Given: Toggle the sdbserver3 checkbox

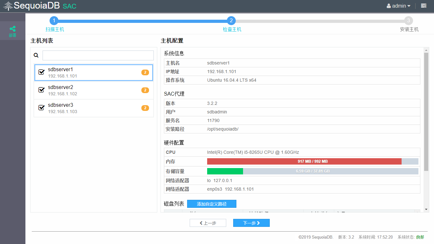Looking at the screenshot, I should (41, 108).
